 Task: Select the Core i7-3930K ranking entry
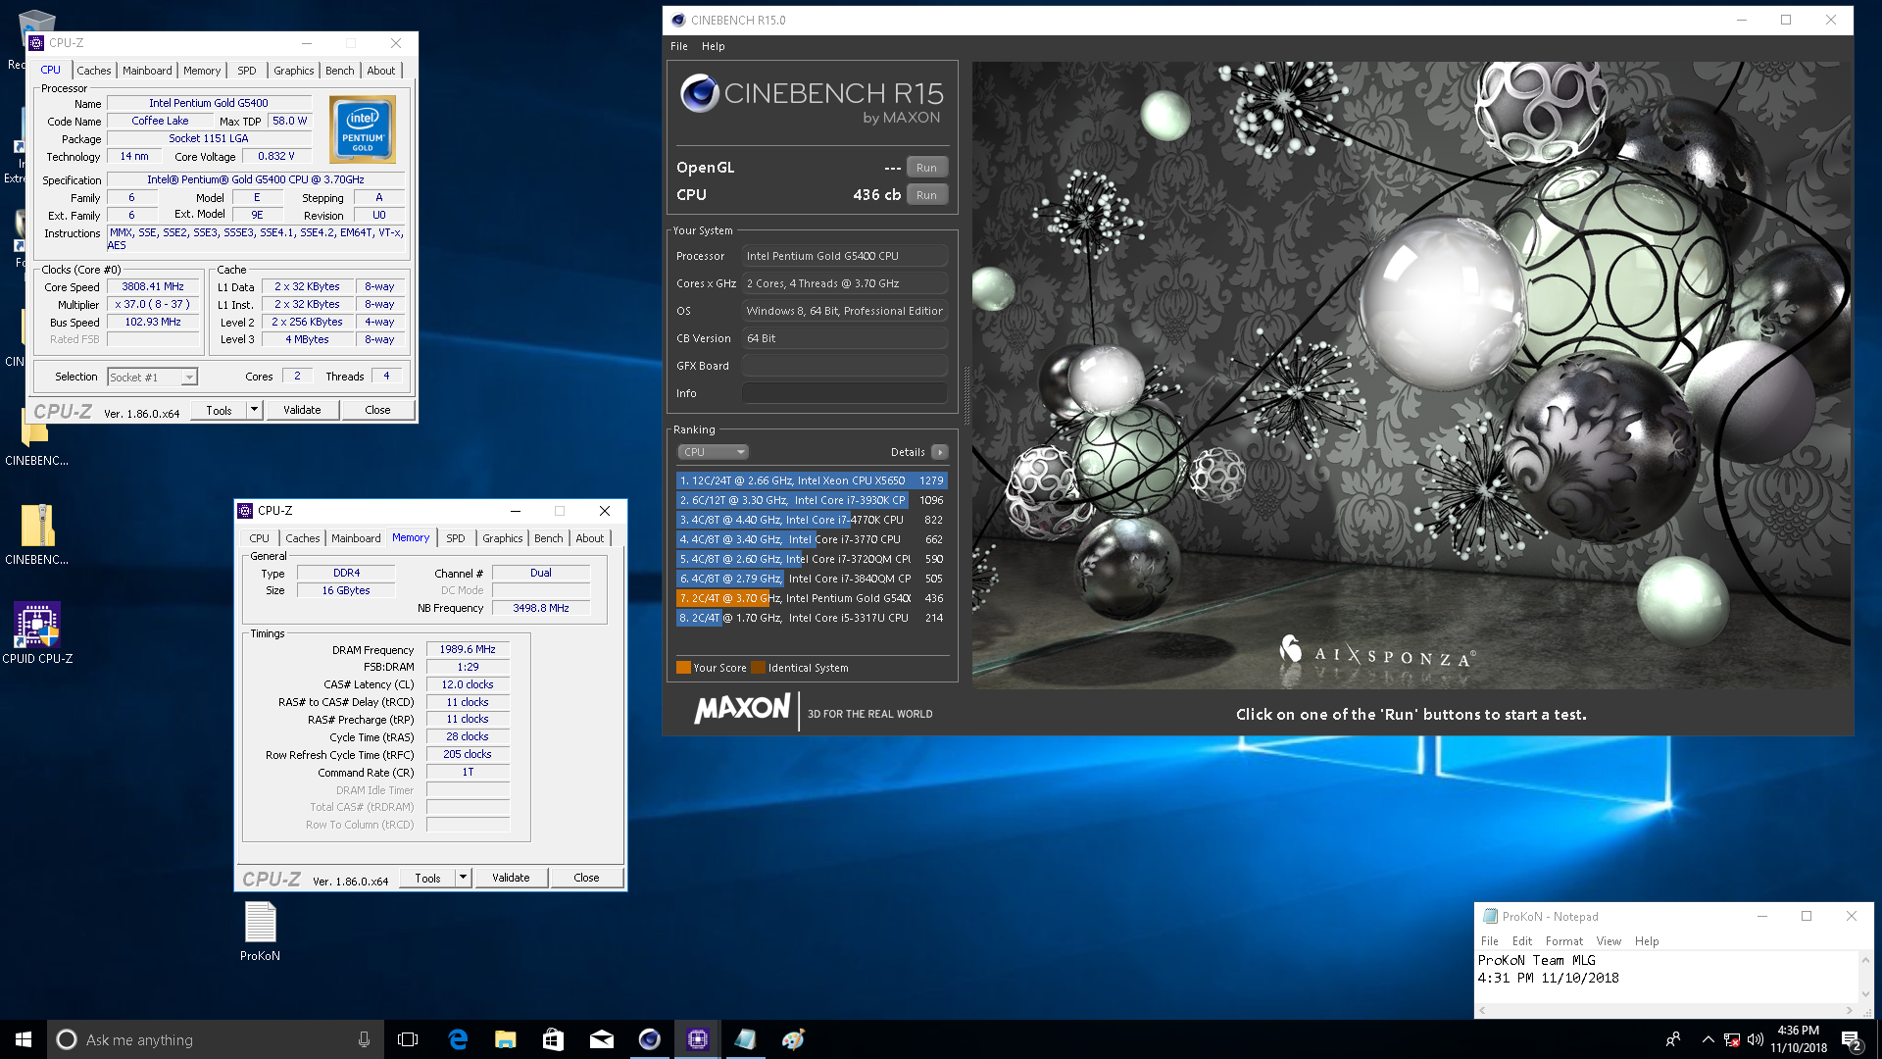pos(812,500)
